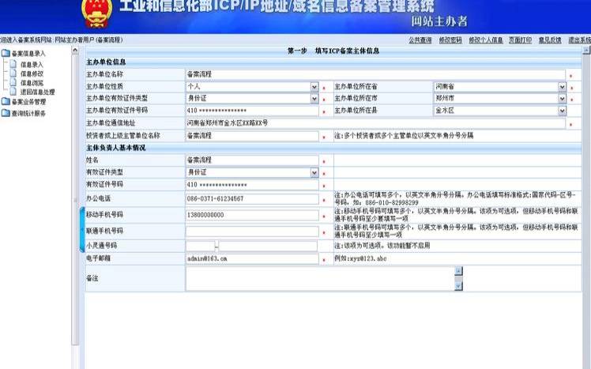591x369 pixels.
Task: Open the 修改个人信息 link
Action: 485,40
